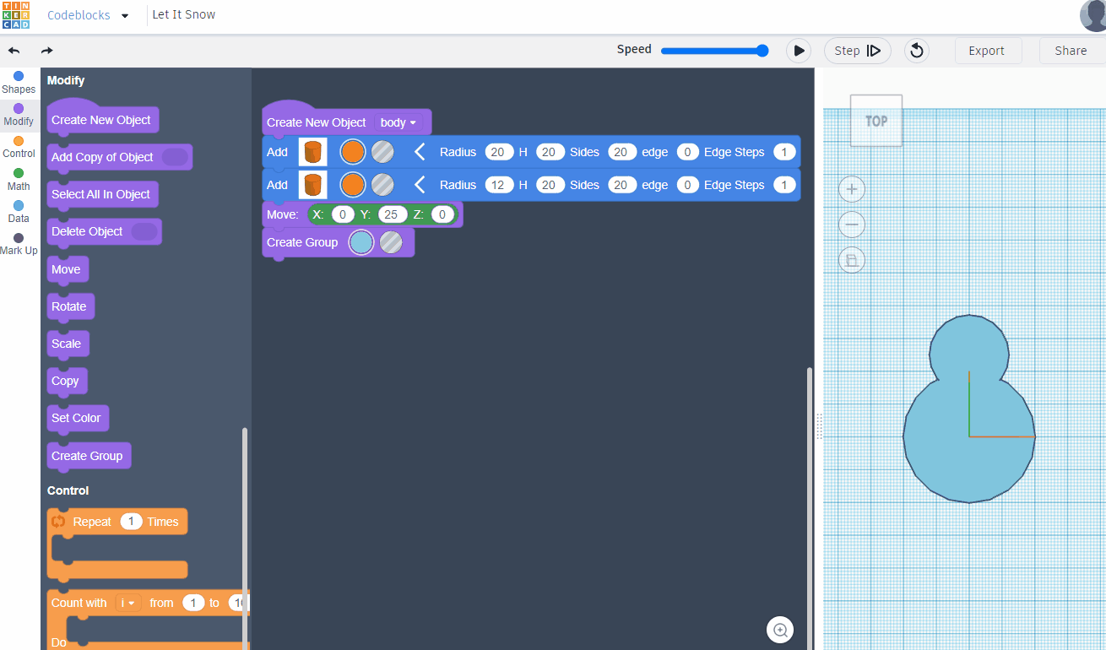Click the Let It Snow project title

pos(183,14)
